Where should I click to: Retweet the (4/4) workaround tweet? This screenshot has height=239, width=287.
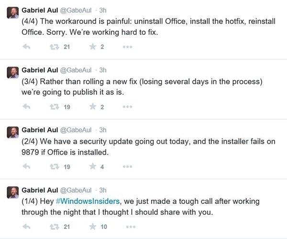[x=55, y=47]
